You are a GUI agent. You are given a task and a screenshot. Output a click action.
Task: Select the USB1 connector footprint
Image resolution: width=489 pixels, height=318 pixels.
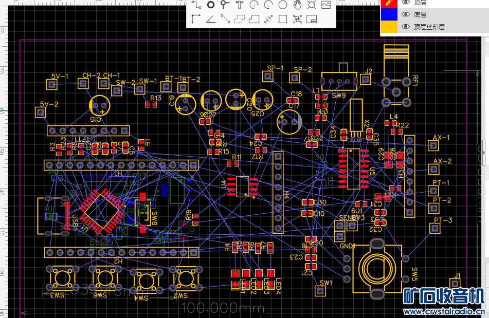coord(53,216)
